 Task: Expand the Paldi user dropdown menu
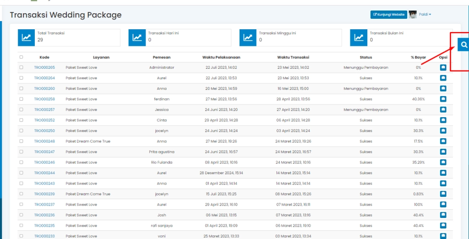tap(425, 15)
